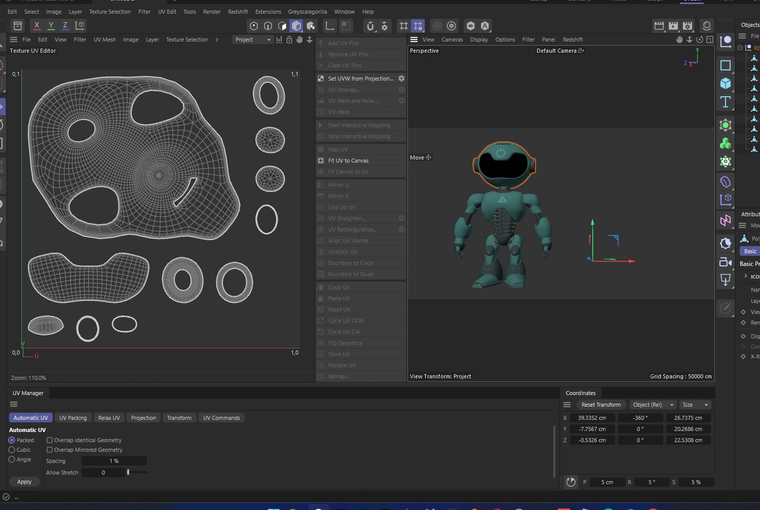This screenshot has width=760, height=510.
Task: Click the green Volume builder cubes icon
Action: [726, 143]
